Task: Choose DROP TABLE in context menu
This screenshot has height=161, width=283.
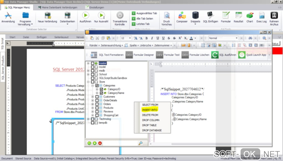Action: coord(149,125)
